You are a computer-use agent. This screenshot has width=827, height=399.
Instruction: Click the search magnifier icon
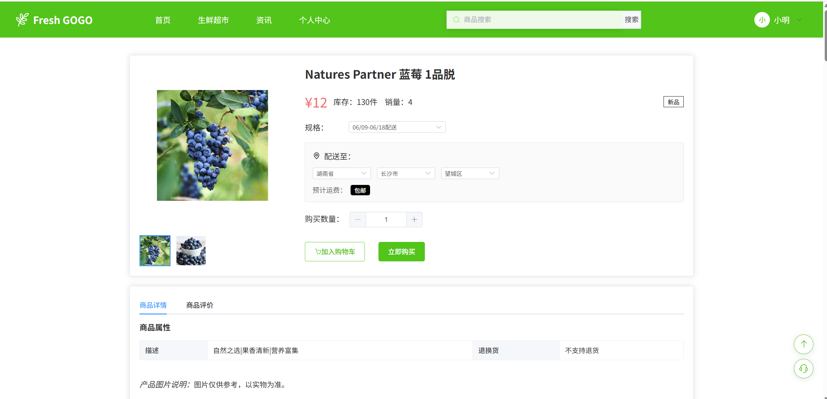(x=456, y=20)
